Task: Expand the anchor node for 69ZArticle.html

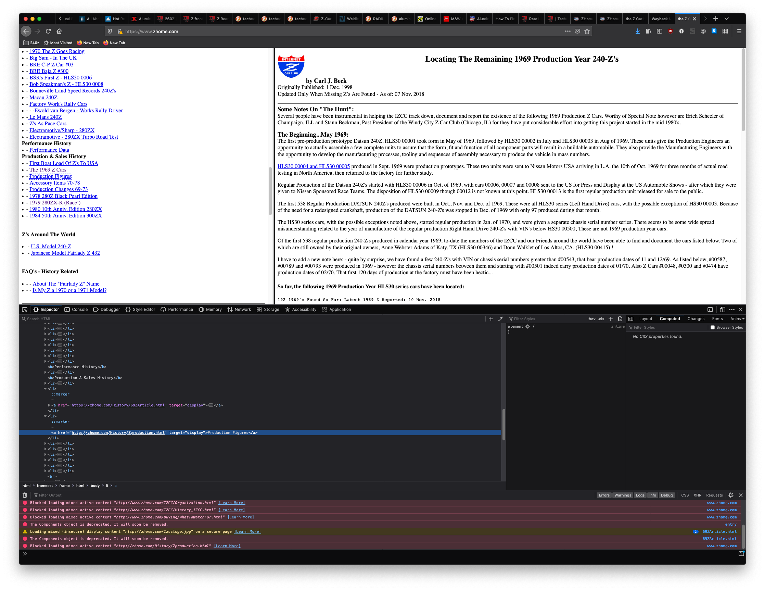Action: (49, 405)
